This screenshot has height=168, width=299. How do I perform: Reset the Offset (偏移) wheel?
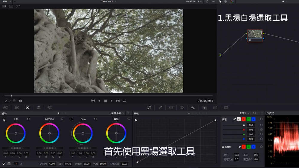(x=129, y=119)
